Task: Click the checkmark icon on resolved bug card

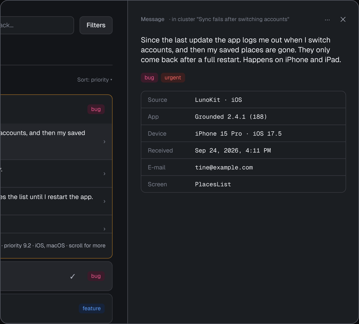Action: pos(73,276)
